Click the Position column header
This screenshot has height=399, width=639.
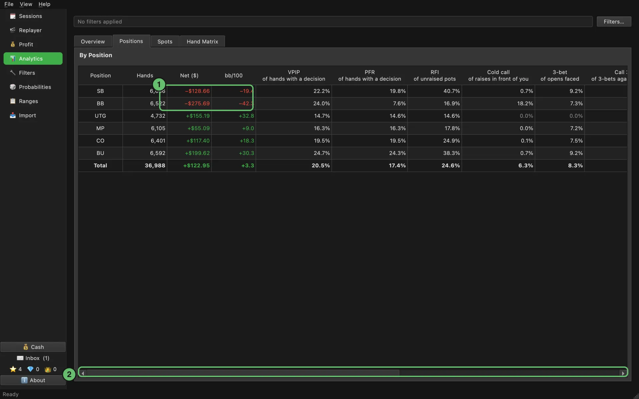[101, 75]
